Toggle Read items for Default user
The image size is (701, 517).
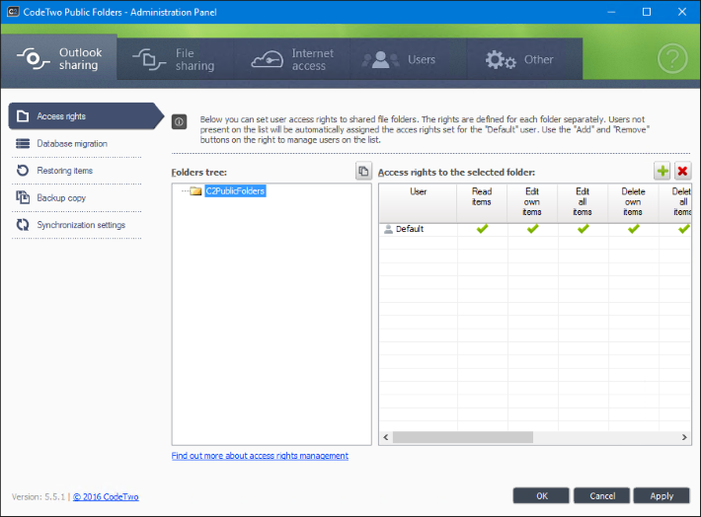[482, 229]
